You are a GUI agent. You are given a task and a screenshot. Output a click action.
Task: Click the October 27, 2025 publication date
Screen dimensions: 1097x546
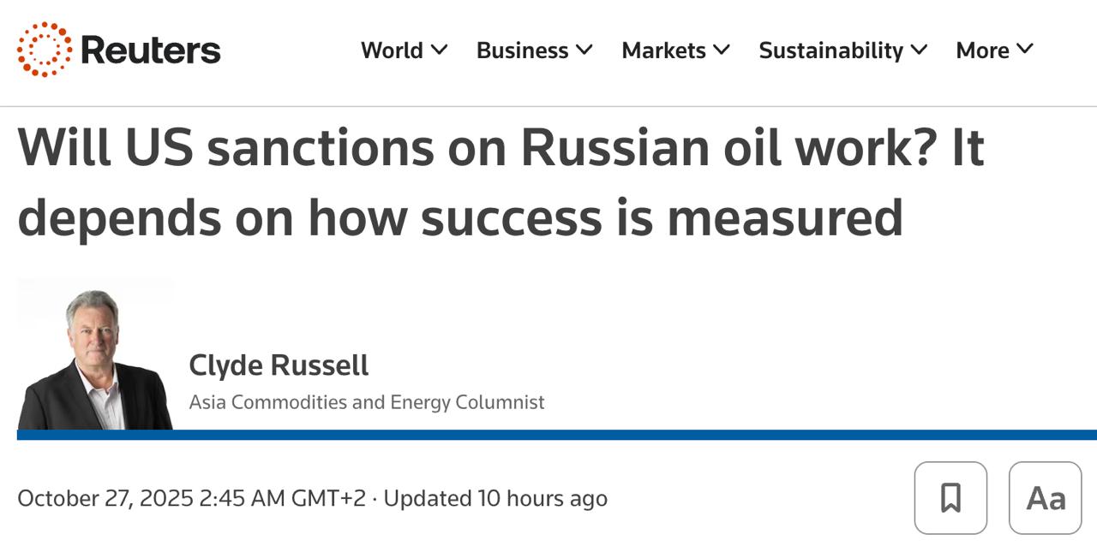pyautogui.click(x=191, y=498)
